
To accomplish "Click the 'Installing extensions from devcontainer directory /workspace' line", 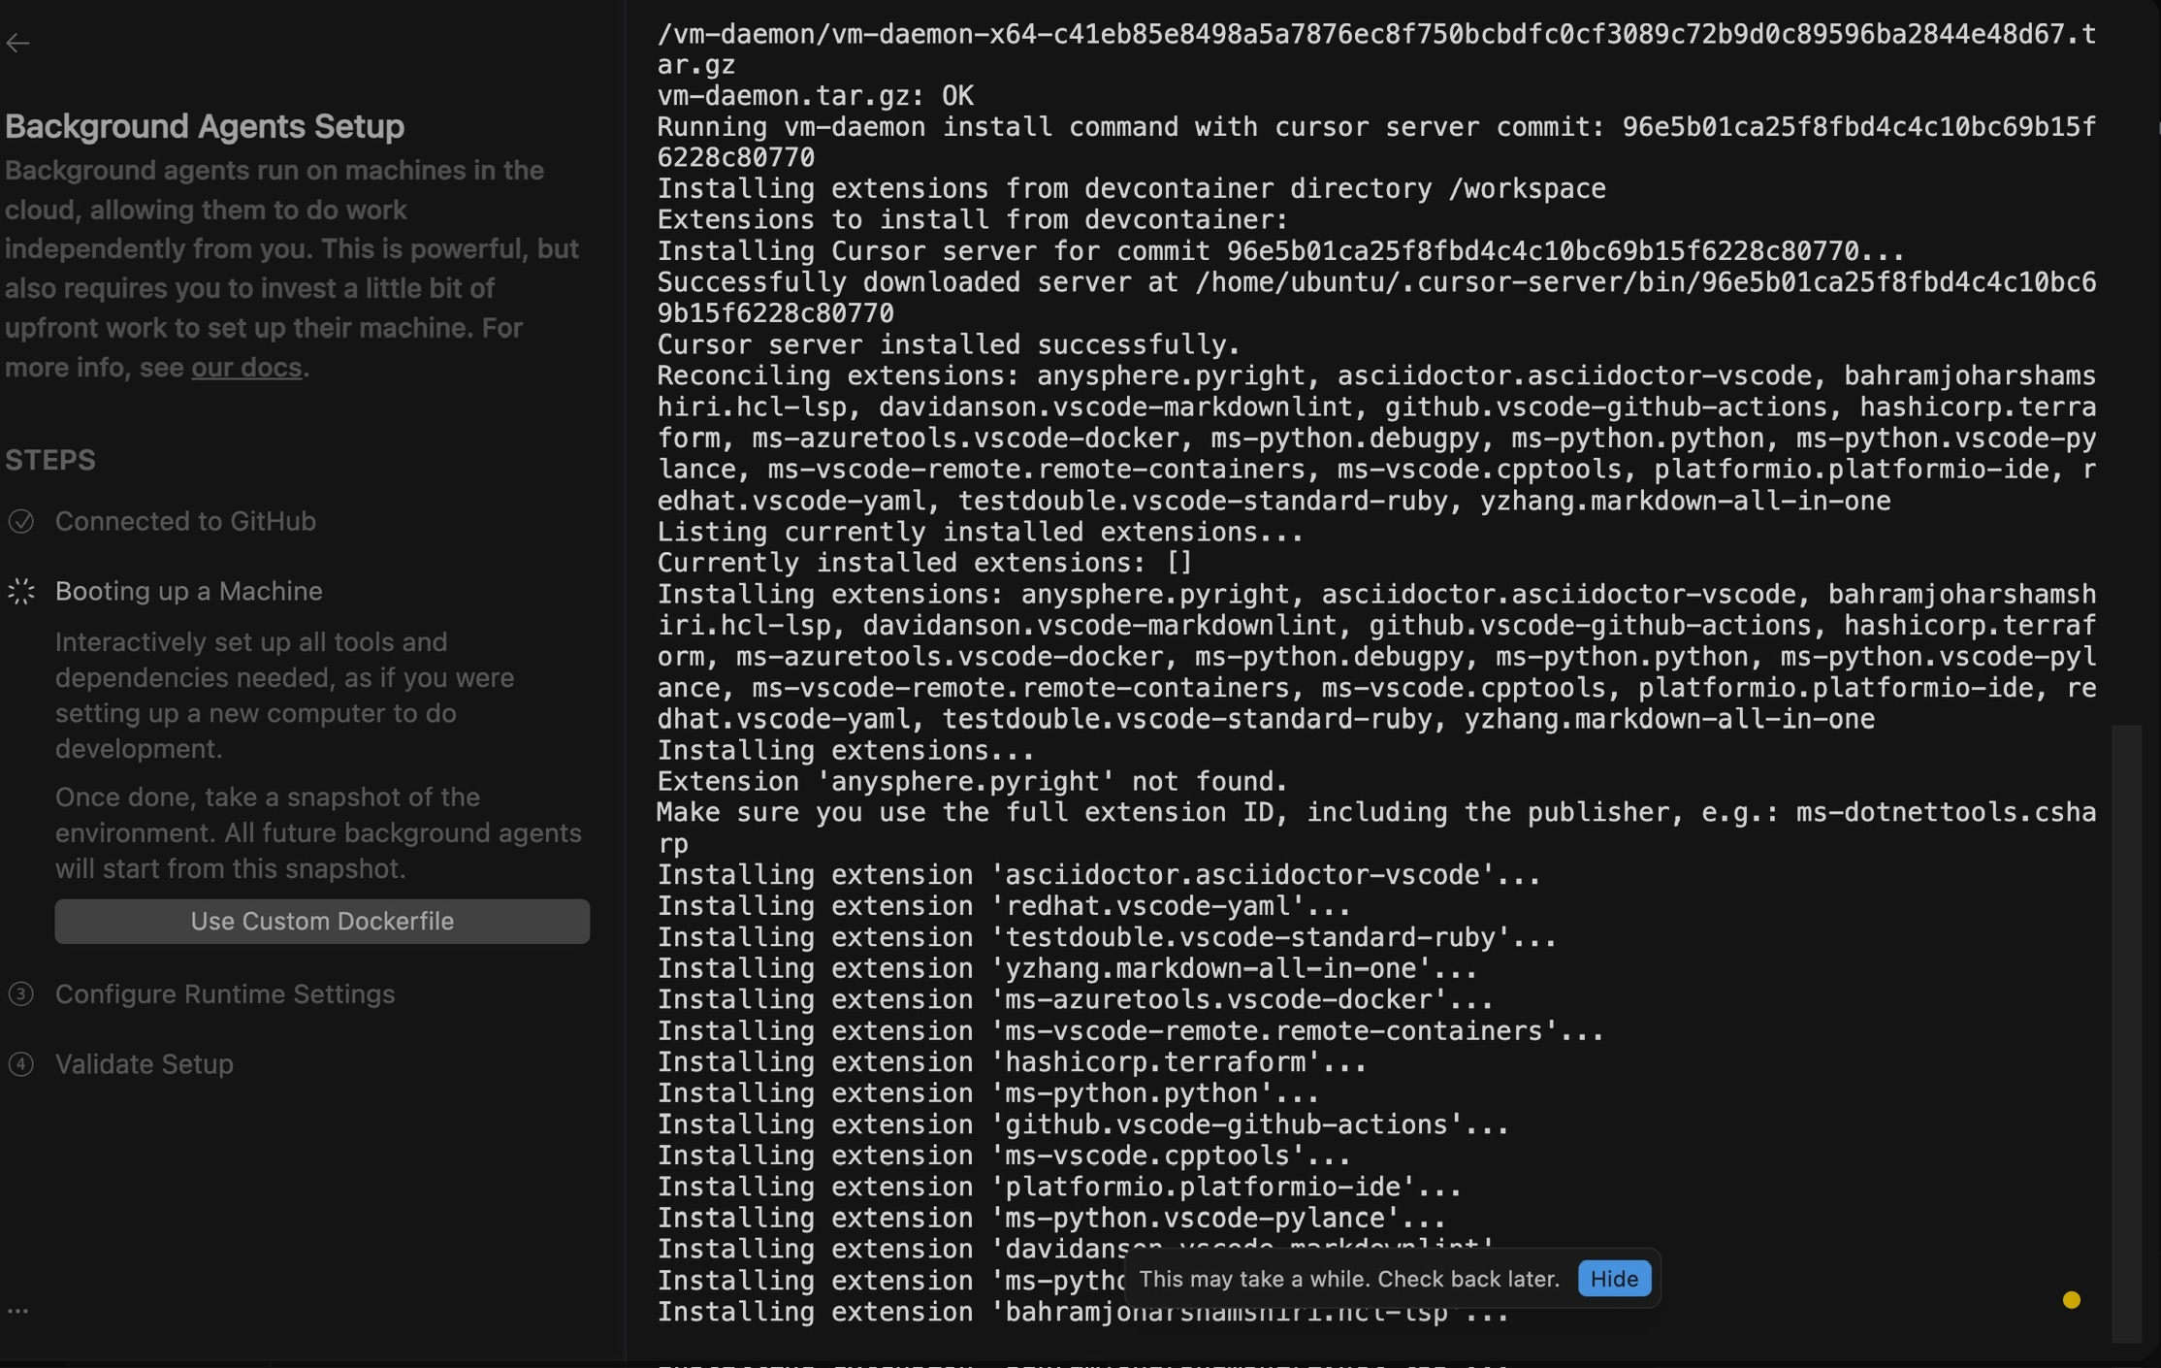I will pyautogui.click(x=1131, y=188).
